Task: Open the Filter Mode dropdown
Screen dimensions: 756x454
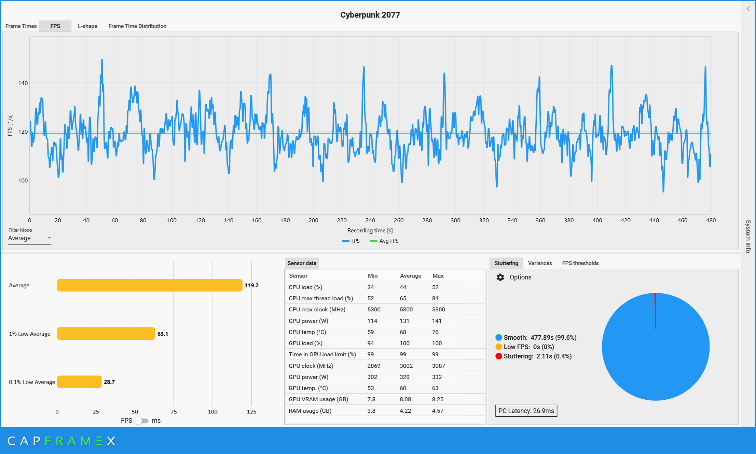Action: pos(29,238)
